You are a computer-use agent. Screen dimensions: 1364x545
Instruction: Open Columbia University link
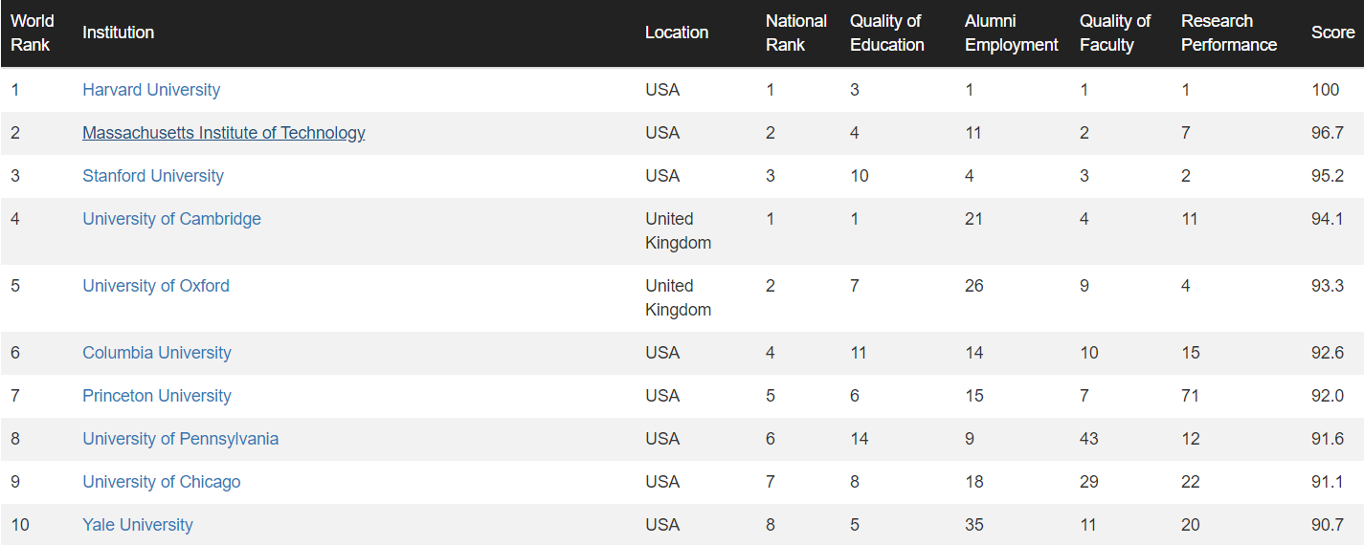[x=157, y=353]
